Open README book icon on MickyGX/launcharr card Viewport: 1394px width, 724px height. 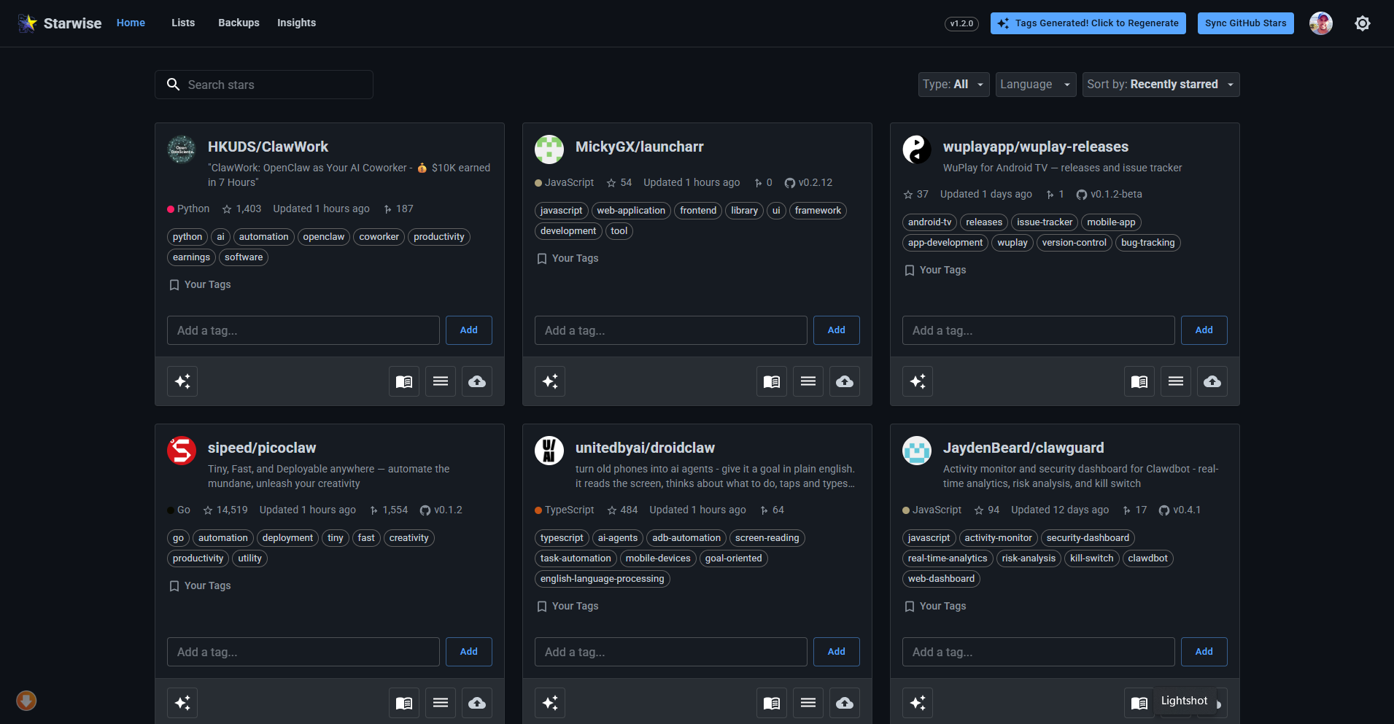point(772,381)
